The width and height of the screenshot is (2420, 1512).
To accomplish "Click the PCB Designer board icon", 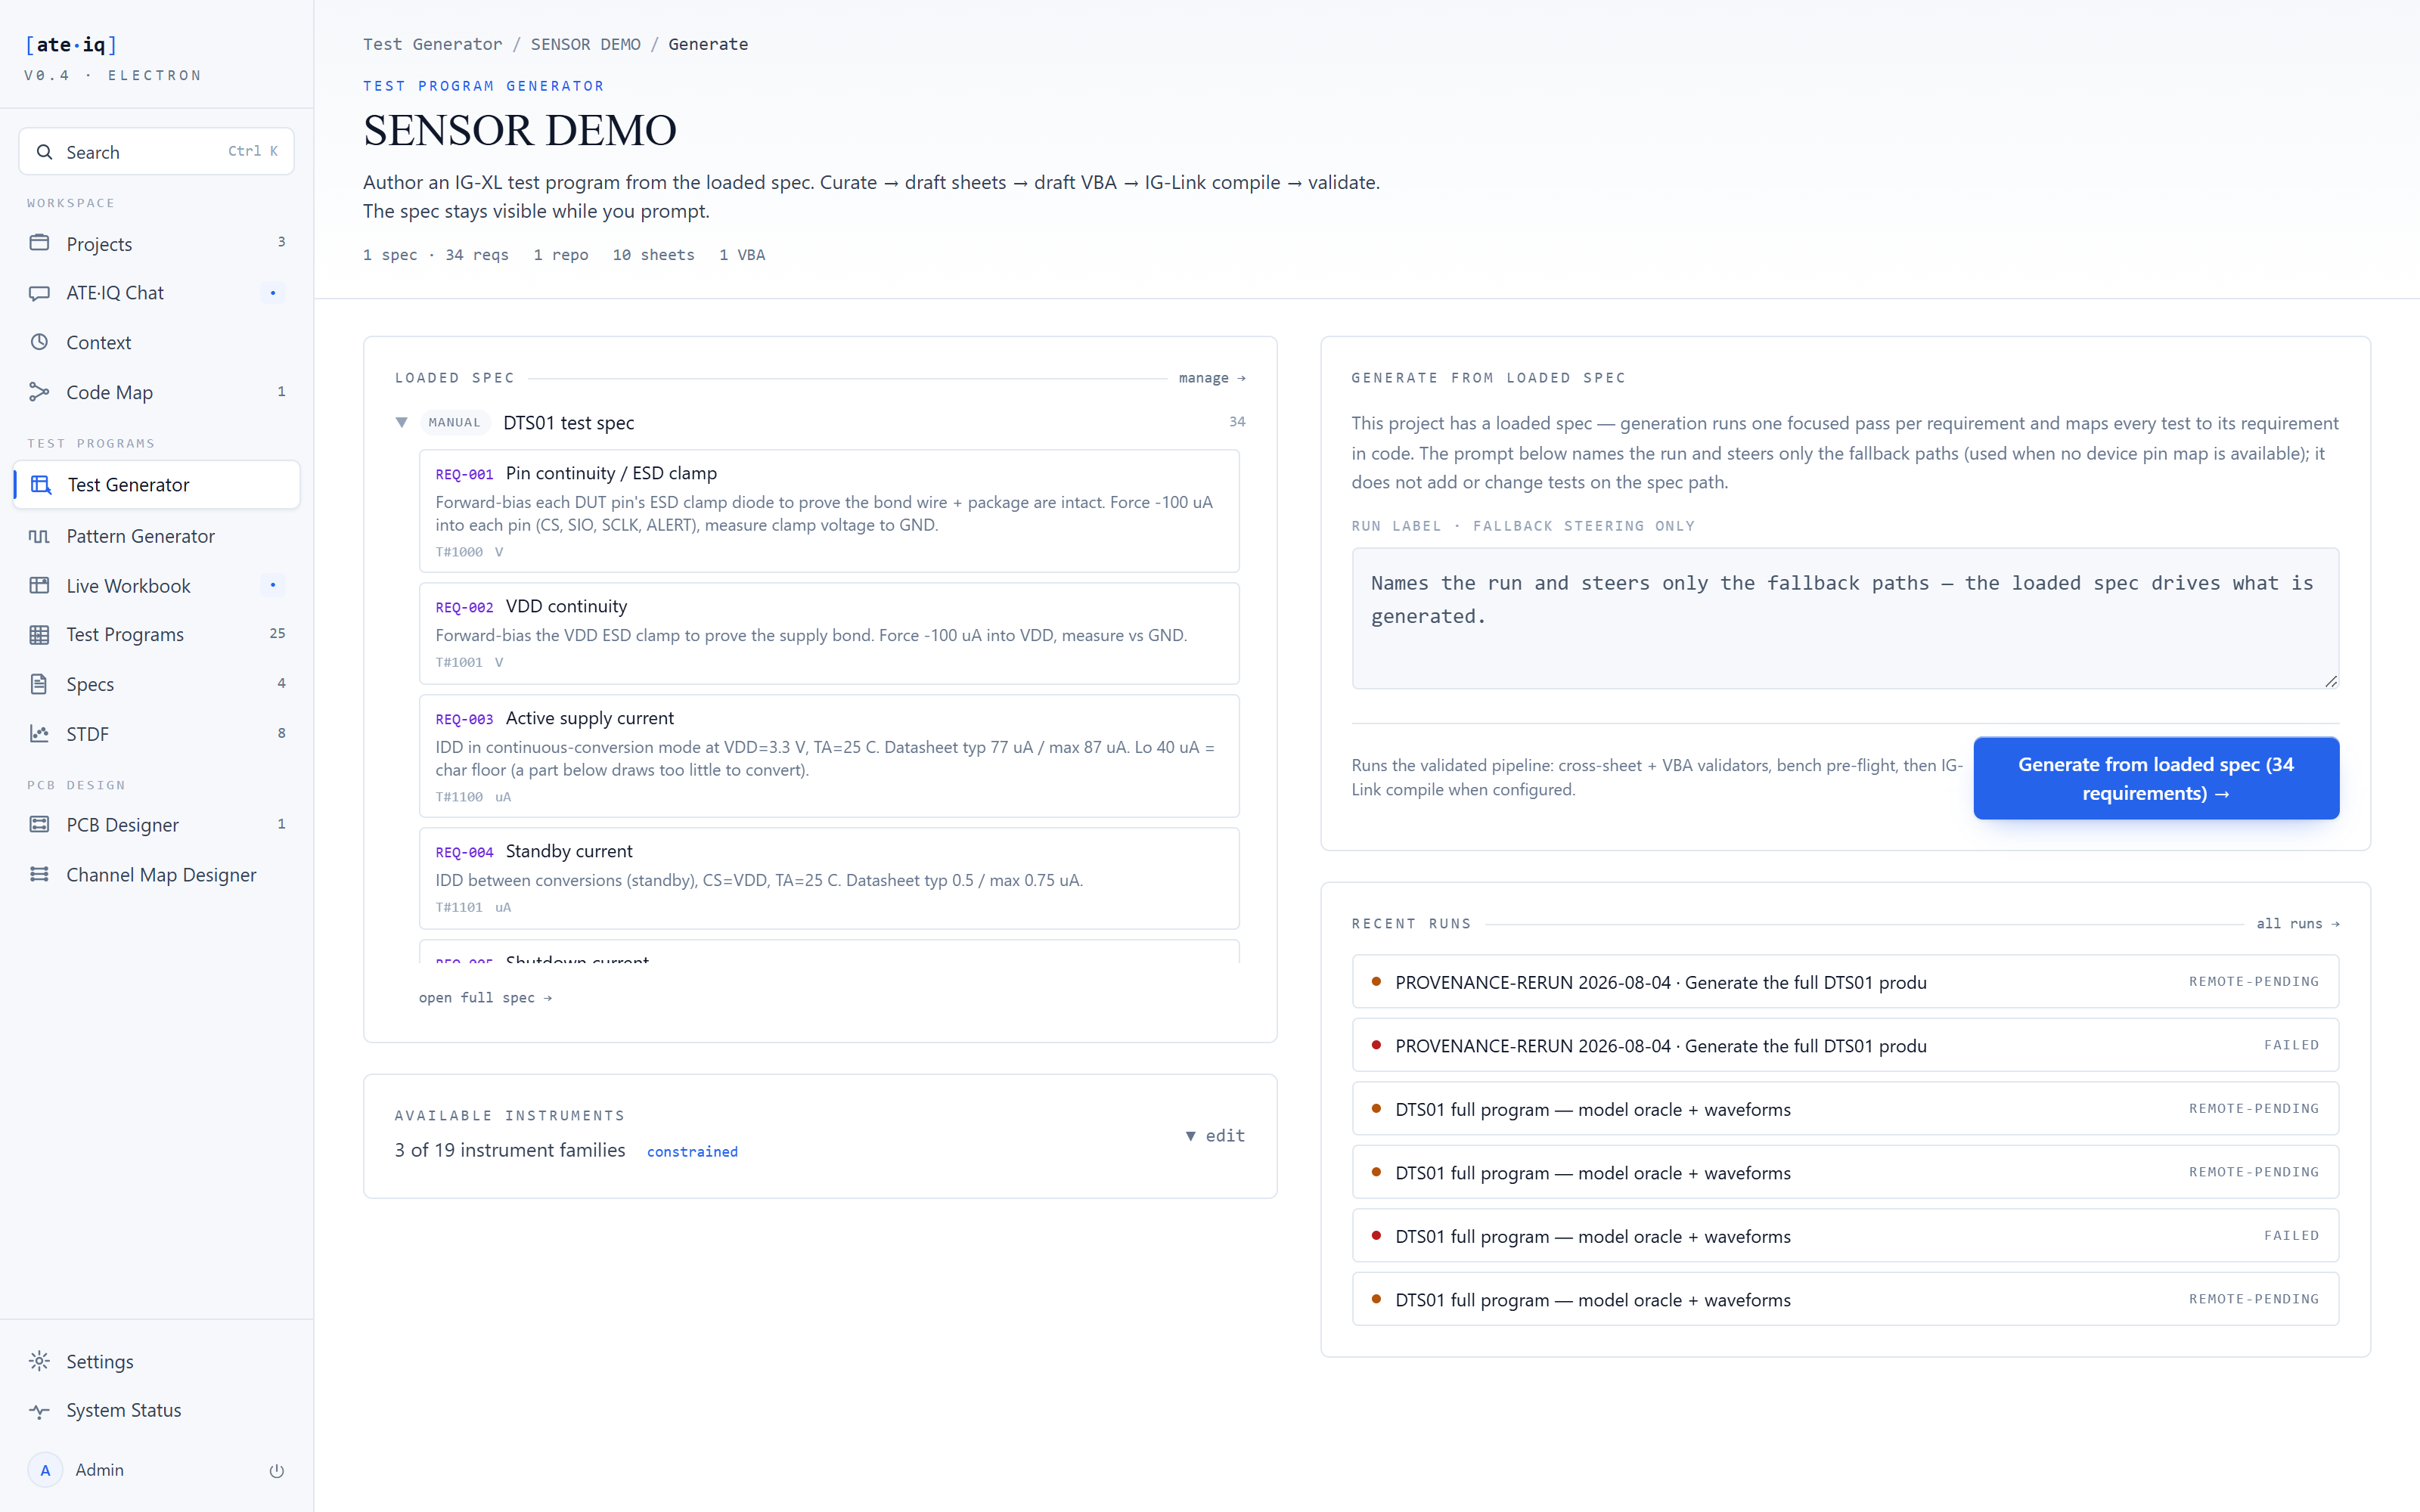I will 39,824.
